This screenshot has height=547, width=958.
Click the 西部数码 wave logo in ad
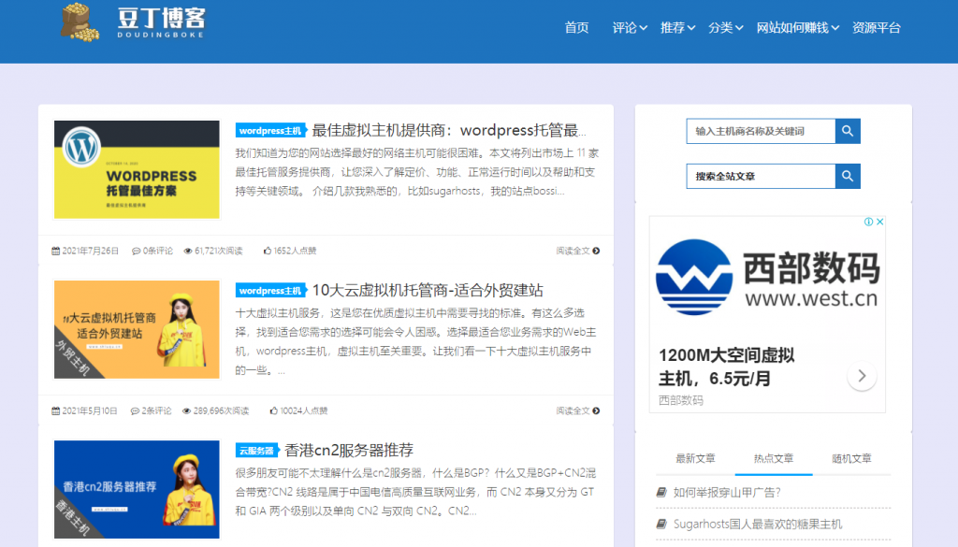coord(694,277)
